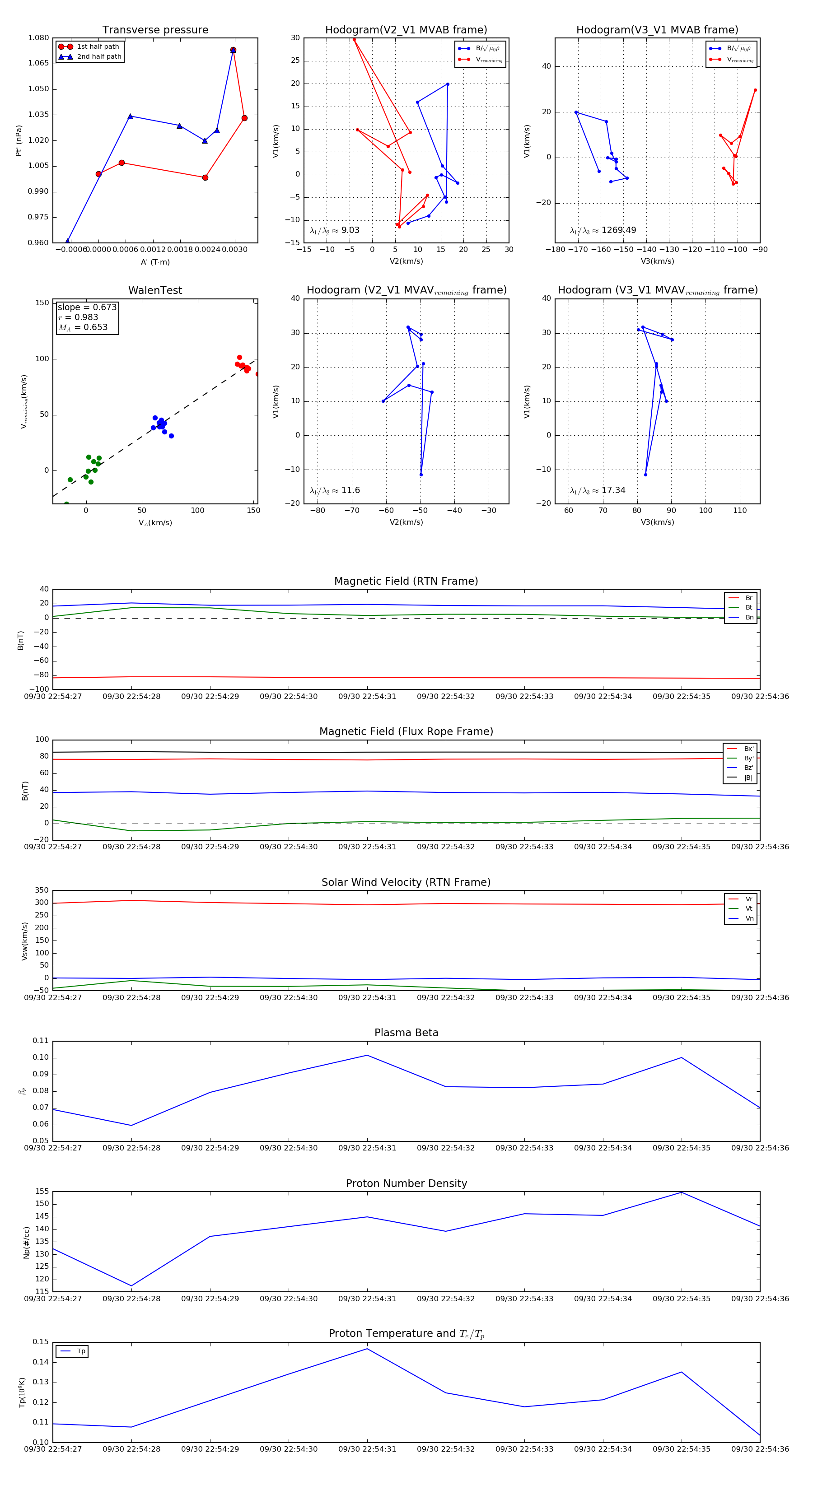This screenshot has height=1490, width=813.
Task: Click the Bx' legend entry
Action: [x=740, y=749]
